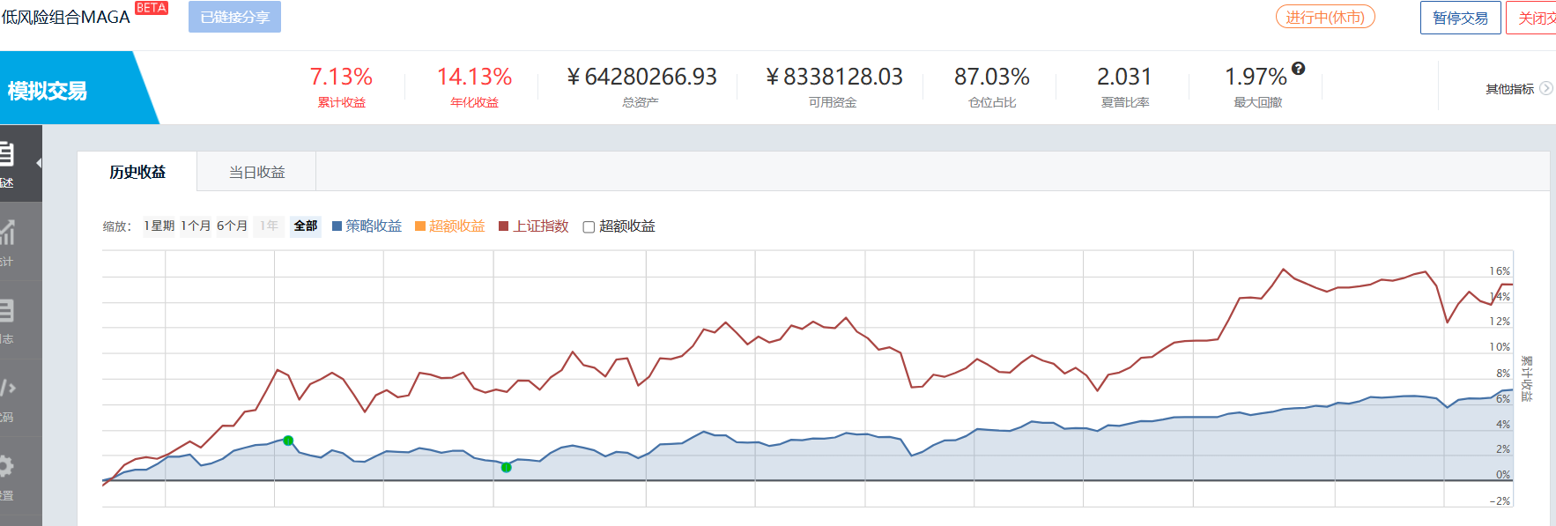The height and width of the screenshot is (526, 1556).
Task: Open the statistics bar-chart sidebar icon
Action: 7,233
